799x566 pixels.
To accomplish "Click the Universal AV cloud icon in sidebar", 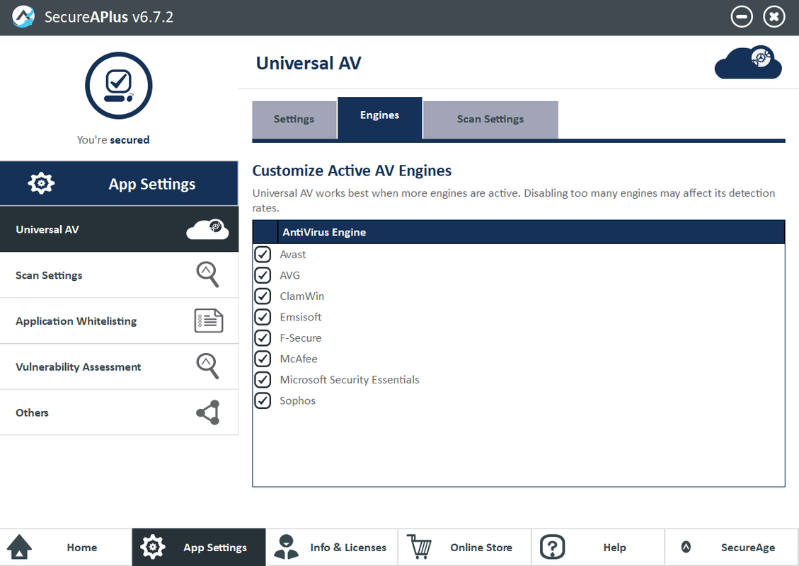I will pyautogui.click(x=207, y=229).
